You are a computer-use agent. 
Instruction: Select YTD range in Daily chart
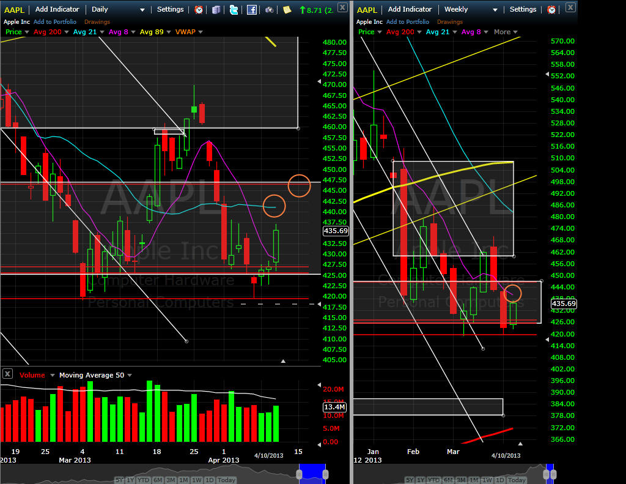pos(143,480)
